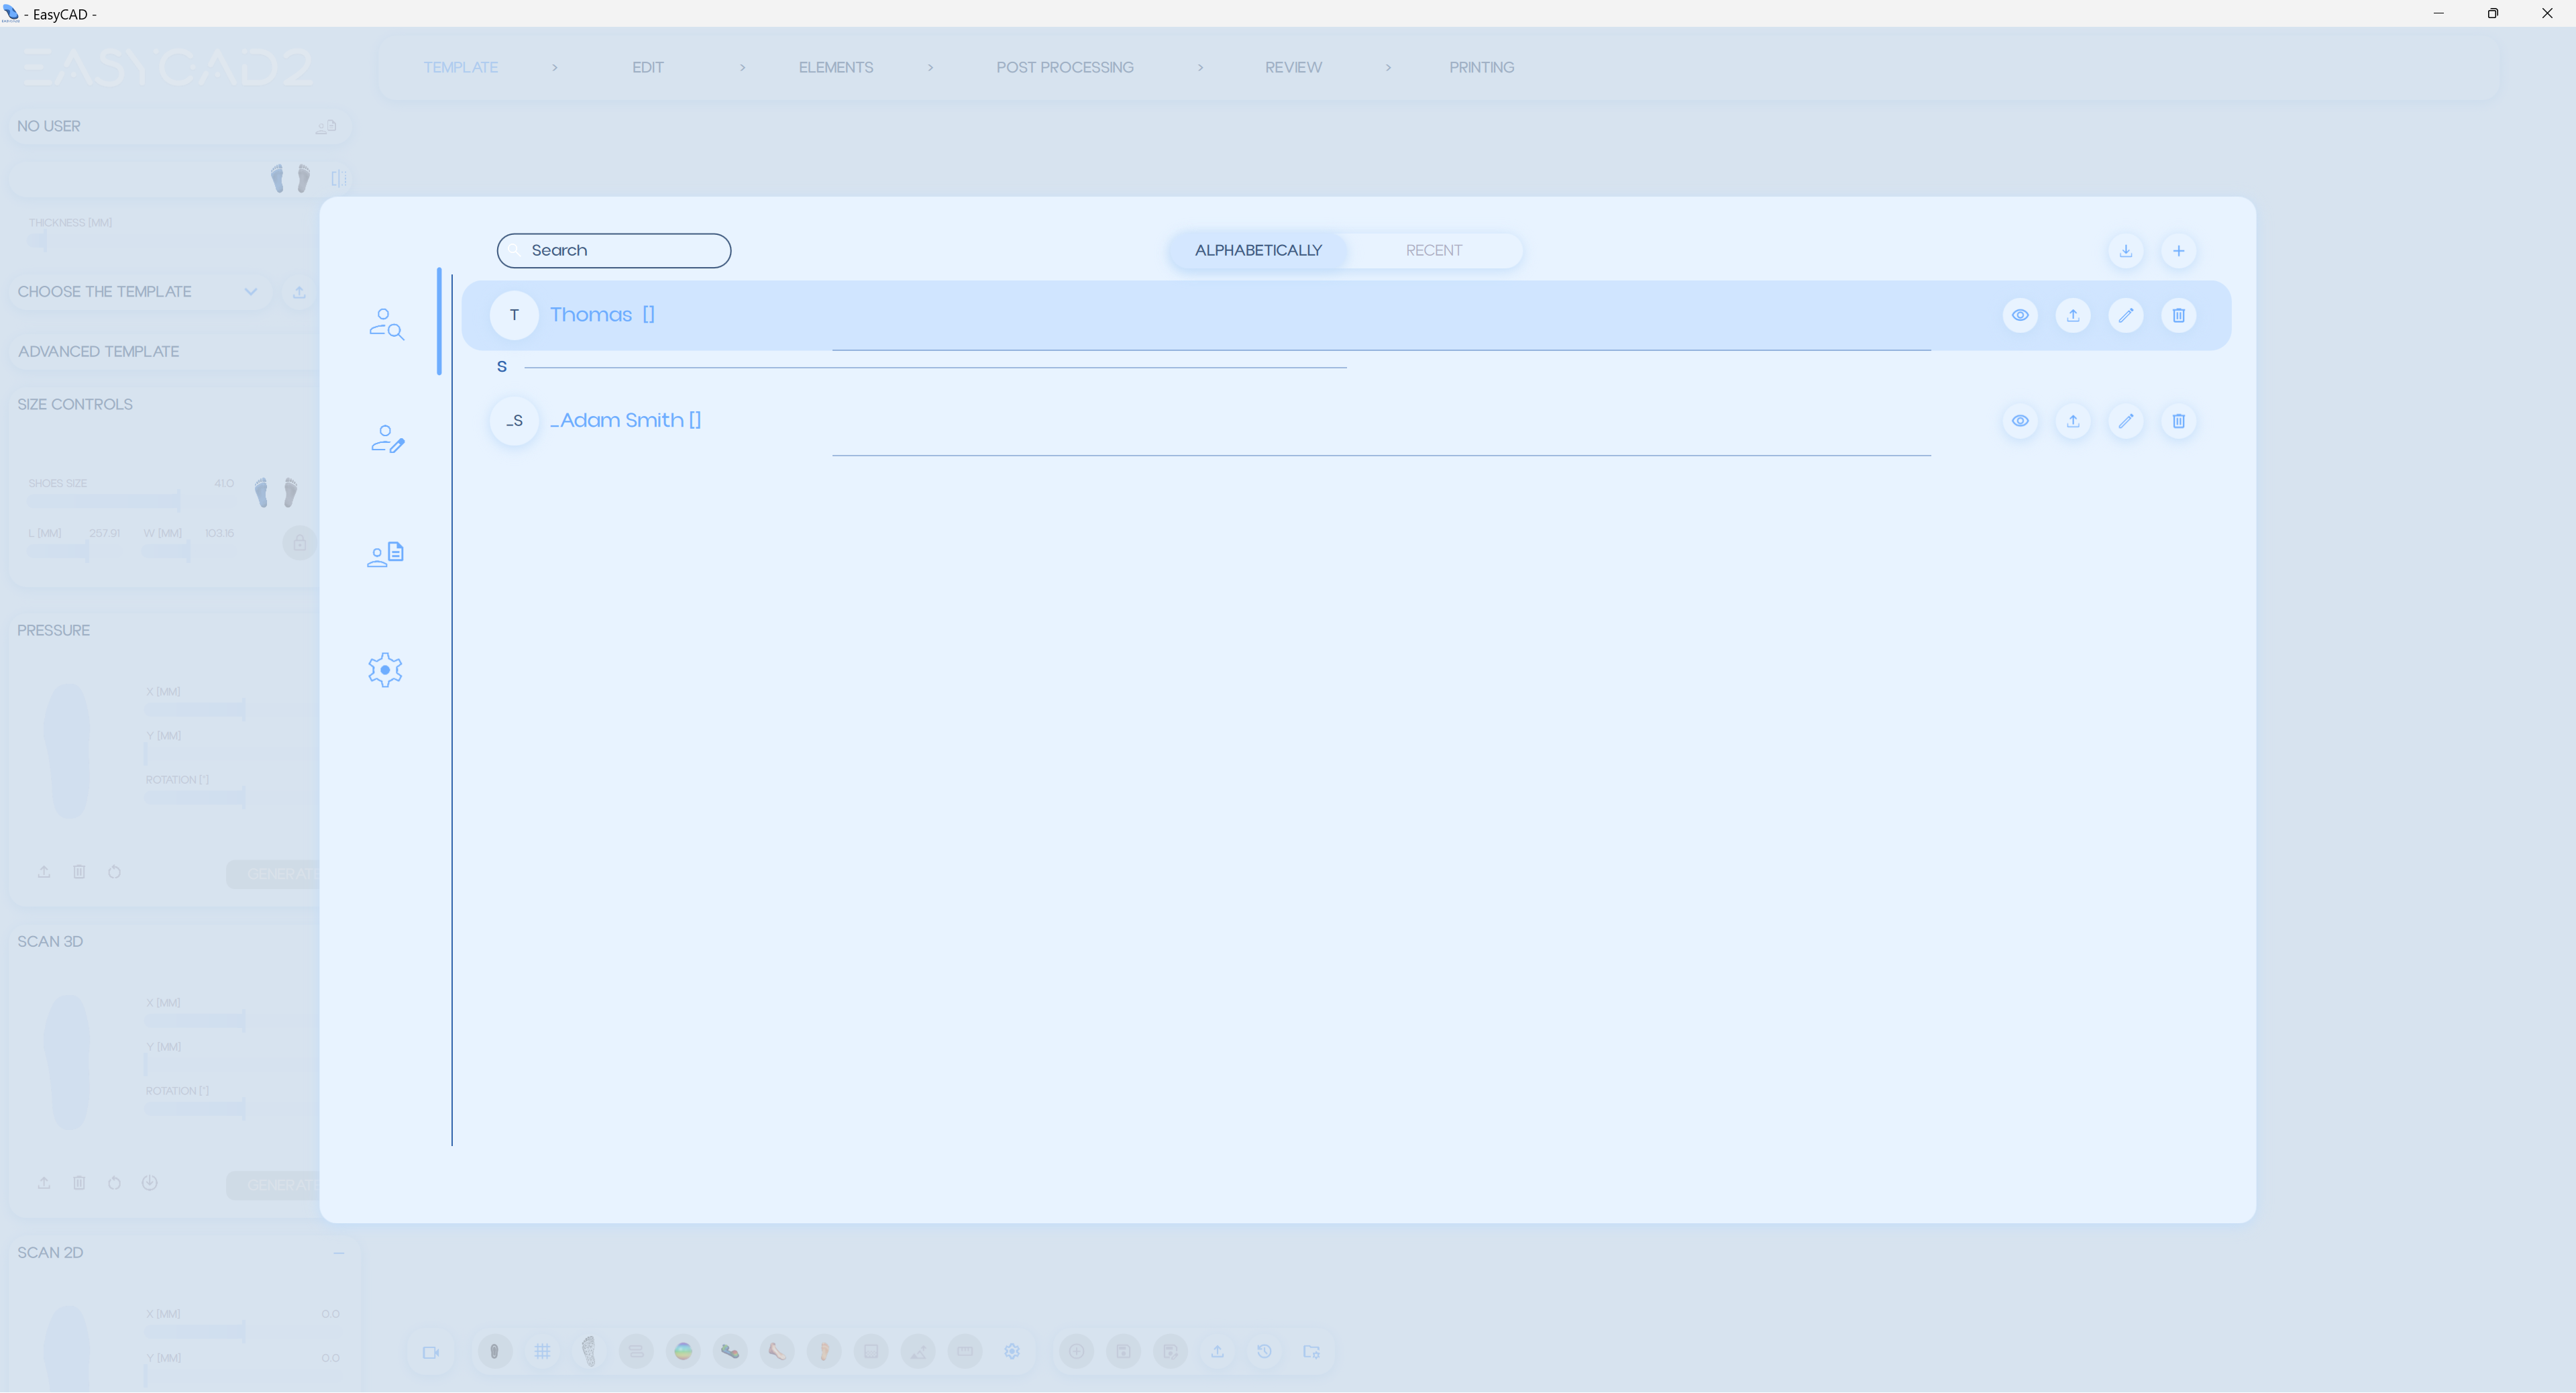Open the edit patient sidebar icon
Image resolution: width=2576 pixels, height=1393 pixels.
pyautogui.click(x=387, y=439)
